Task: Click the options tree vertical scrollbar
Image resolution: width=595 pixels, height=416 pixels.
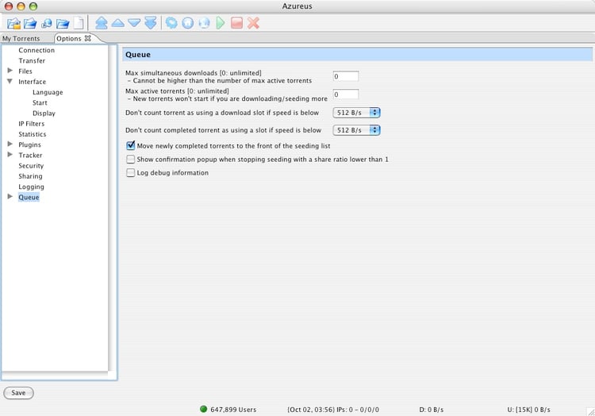Action: 112,208
